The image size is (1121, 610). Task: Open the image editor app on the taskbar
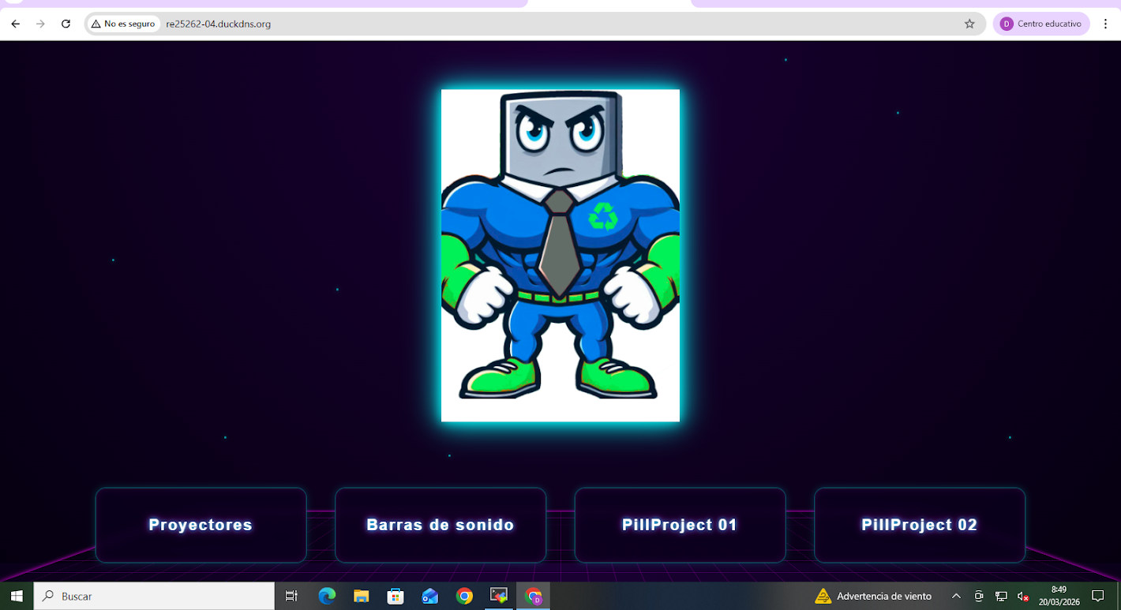499,596
